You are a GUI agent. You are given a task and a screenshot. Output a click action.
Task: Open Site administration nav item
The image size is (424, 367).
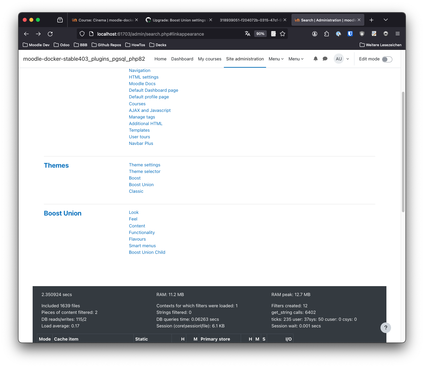click(245, 59)
